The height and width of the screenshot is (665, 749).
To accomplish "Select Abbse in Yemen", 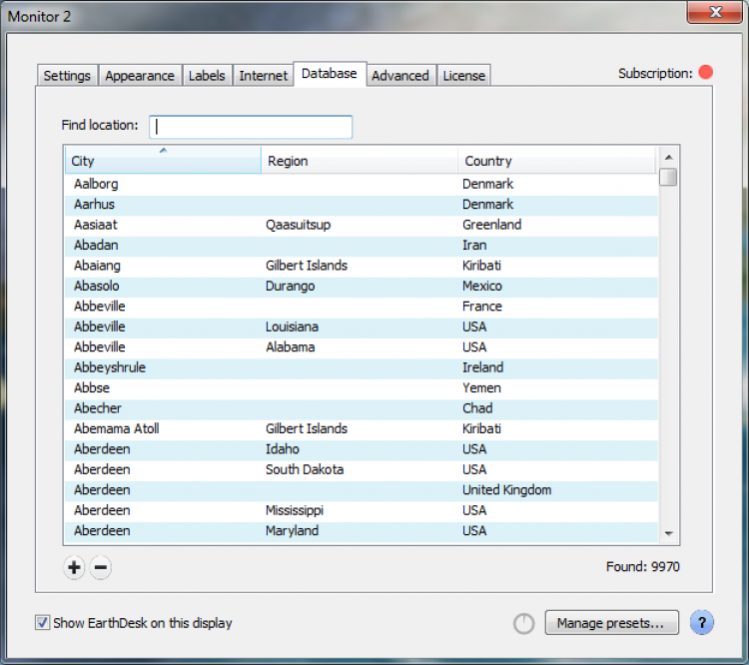I will (362, 387).
